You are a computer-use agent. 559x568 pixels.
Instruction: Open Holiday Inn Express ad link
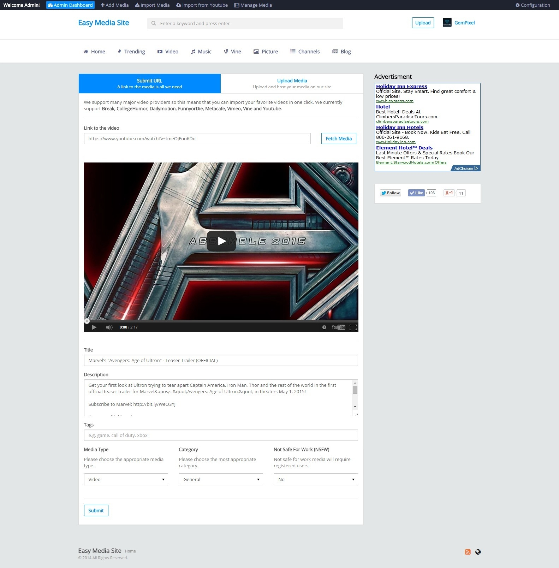click(x=402, y=86)
